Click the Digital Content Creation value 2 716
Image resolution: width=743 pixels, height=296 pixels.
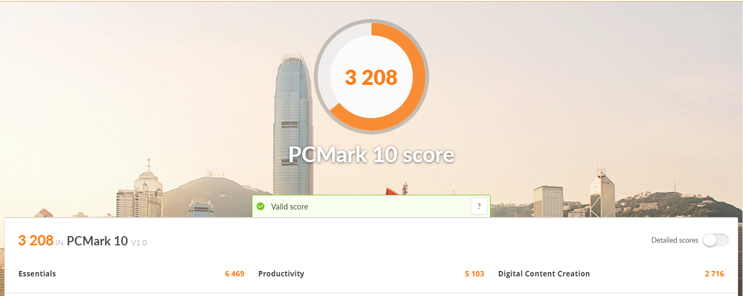tap(714, 274)
